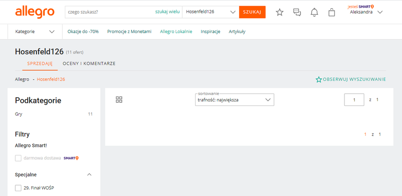Check the 29. Finał WOŚP checkbox
The image size is (402, 196).
pos(18,188)
